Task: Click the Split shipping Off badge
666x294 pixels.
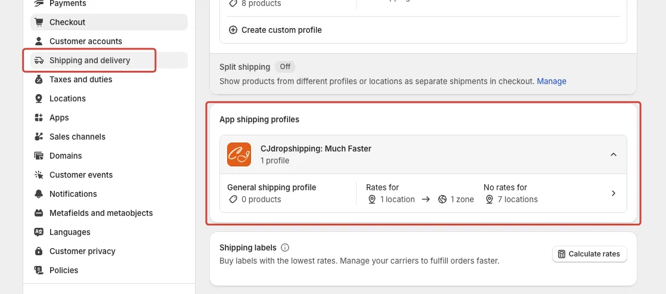Action: click(x=286, y=67)
